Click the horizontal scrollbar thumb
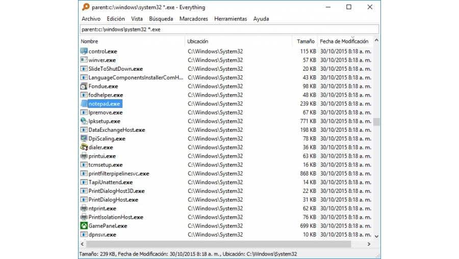Screen dimensions: 459x259 click(218, 244)
